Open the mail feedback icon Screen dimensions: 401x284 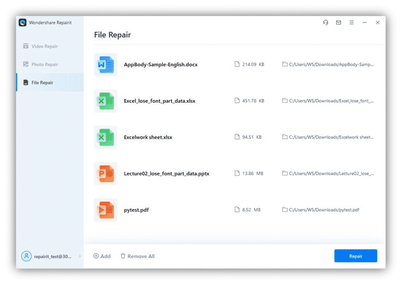click(x=338, y=23)
